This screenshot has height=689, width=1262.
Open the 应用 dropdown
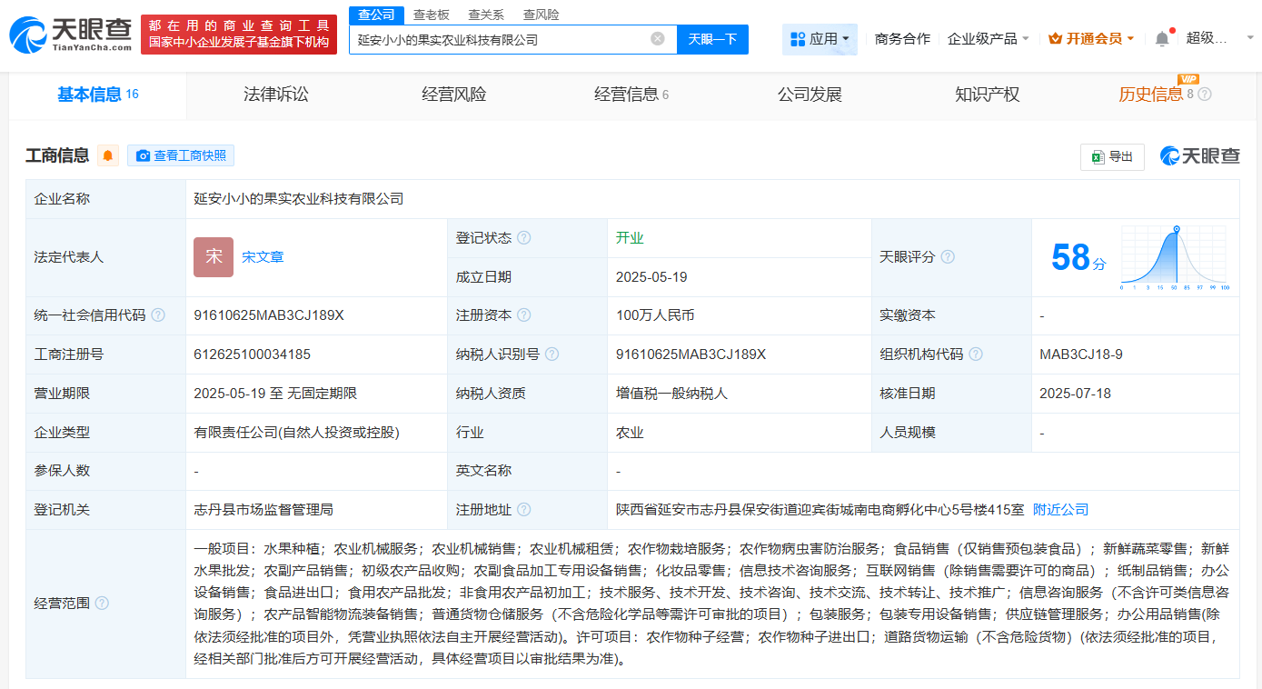[820, 39]
